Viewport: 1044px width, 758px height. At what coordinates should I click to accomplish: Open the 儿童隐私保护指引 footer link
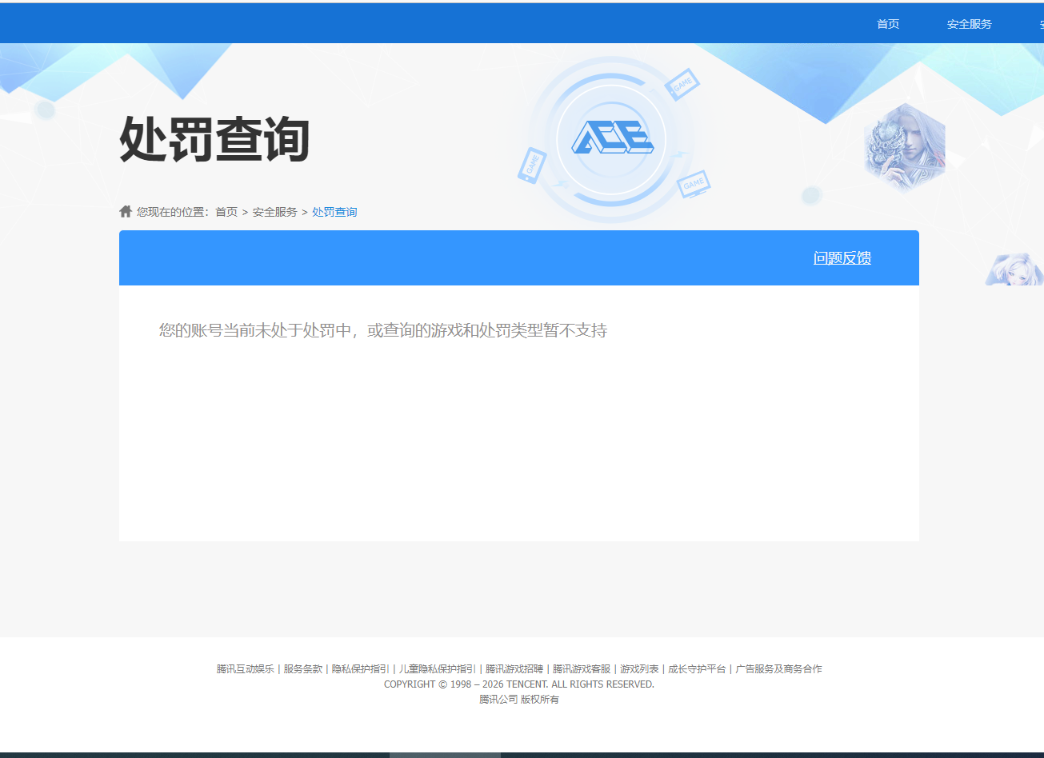click(x=438, y=669)
